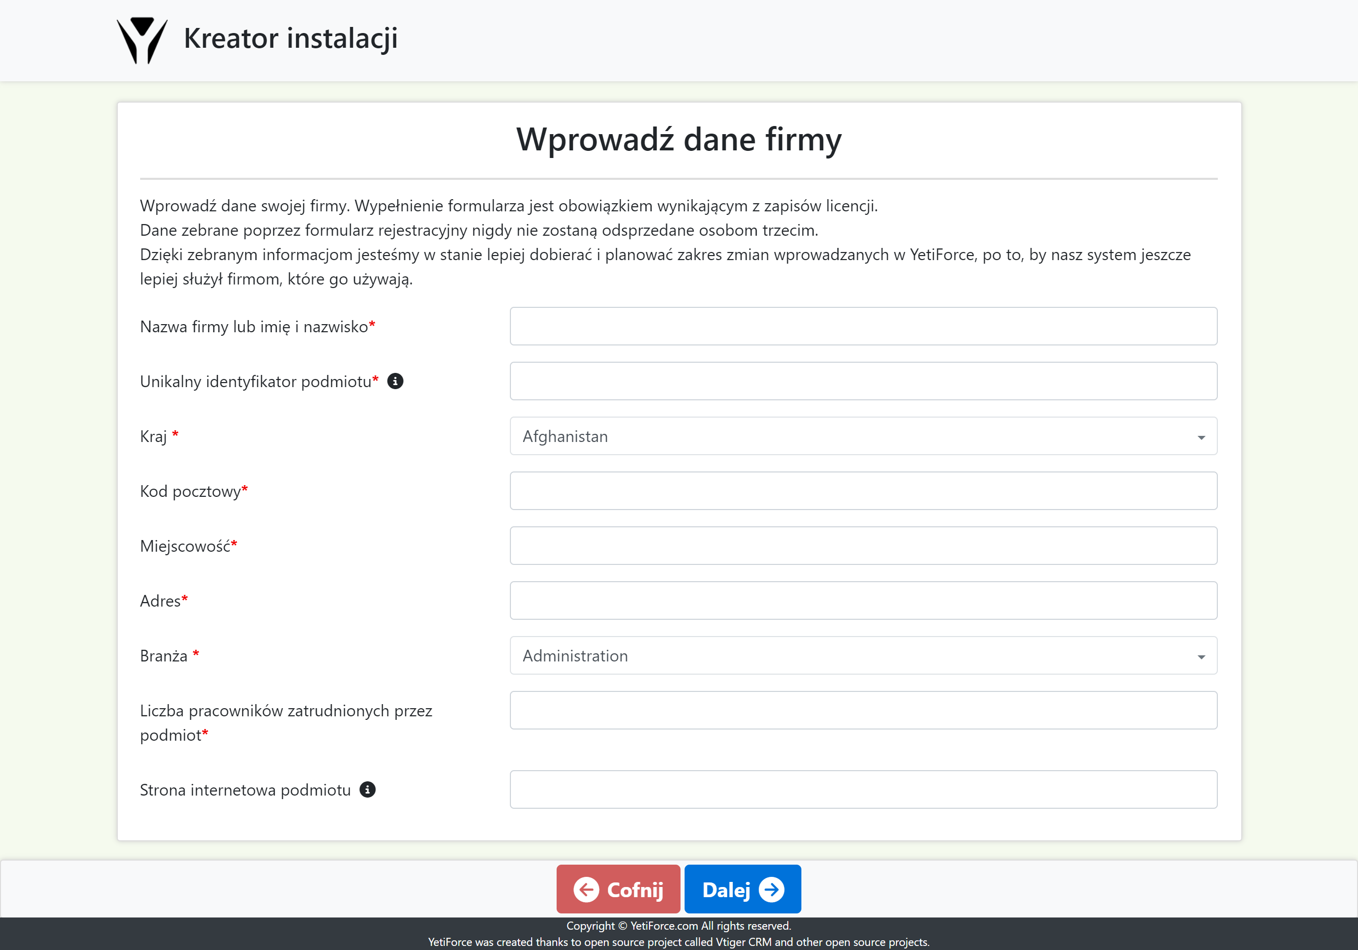Focus the Kod pocztowy input field
Viewport: 1358px width, 950px height.
(x=863, y=491)
